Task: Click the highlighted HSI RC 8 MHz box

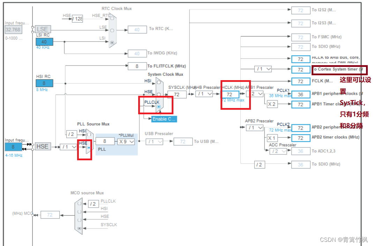Action: [x=45, y=83]
